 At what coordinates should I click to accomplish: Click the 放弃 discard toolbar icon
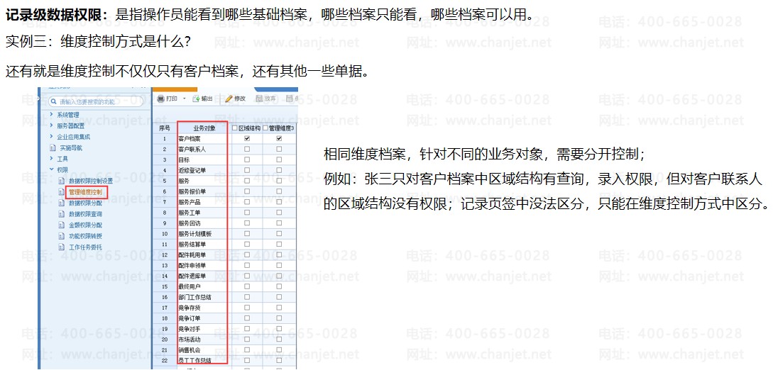(260, 99)
